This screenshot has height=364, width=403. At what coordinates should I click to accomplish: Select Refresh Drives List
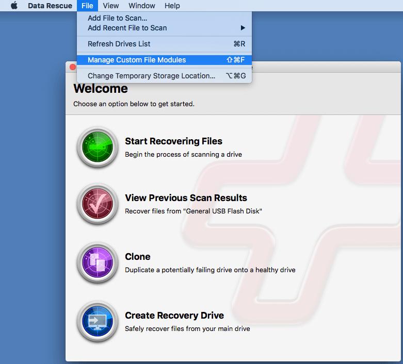[x=164, y=44]
